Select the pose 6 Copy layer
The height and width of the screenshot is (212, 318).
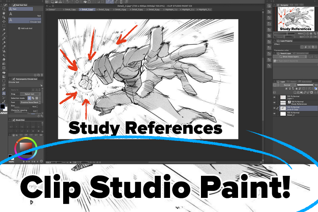point(299,108)
